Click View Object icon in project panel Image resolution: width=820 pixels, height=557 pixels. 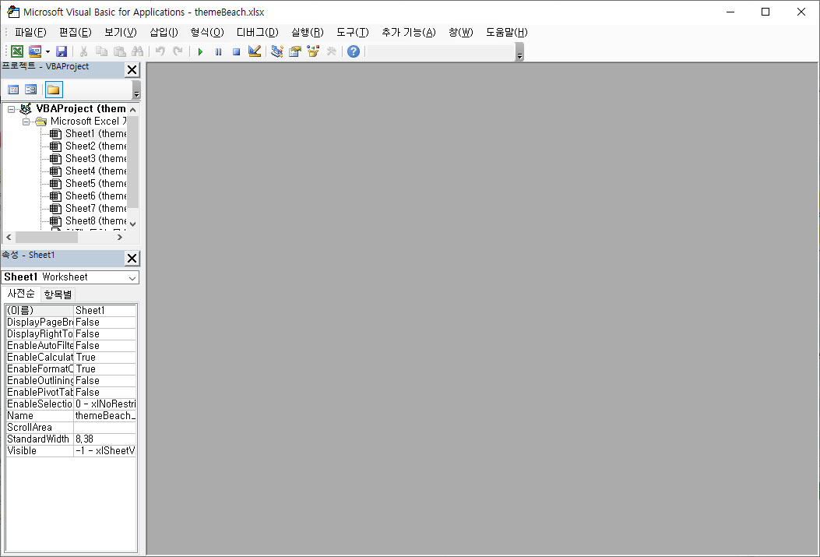click(x=31, y=90)
